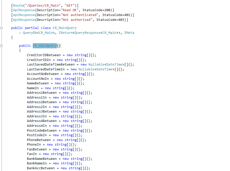
Task: Place cursor on PostCodeIn property
Action: 37,135
